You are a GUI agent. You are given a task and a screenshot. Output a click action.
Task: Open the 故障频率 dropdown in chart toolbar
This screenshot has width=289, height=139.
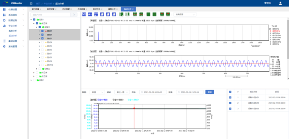tap(185, 14)
